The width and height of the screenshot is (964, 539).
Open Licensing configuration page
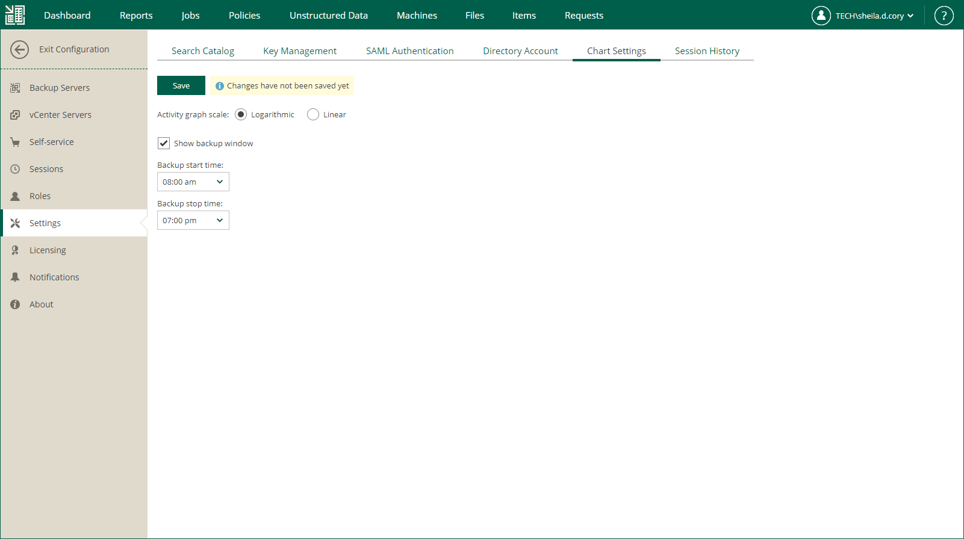click(74, 250)
